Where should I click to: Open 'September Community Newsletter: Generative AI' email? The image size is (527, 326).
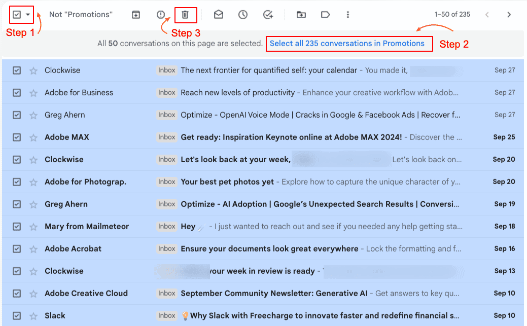(x=274, y=294)
